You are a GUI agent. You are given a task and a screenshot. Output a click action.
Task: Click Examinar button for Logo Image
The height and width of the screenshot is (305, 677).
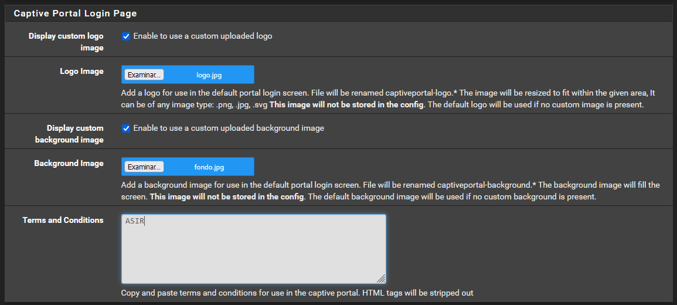[144, 74]
